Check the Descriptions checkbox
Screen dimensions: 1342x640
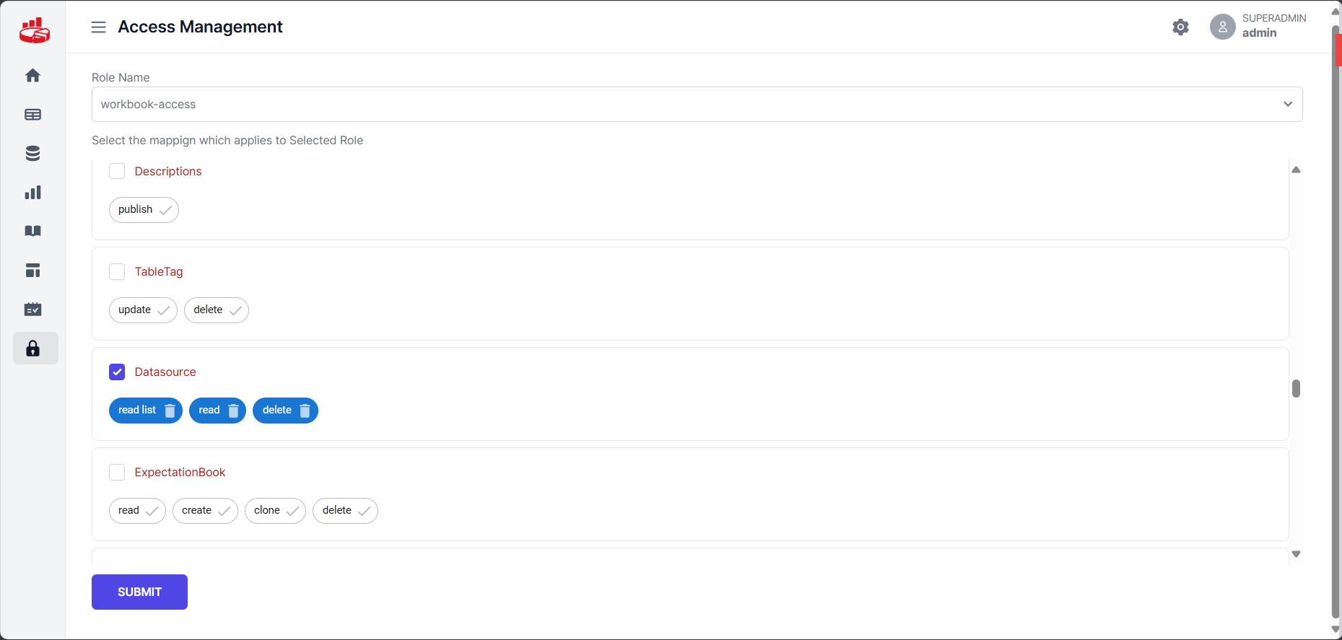(117, 171)
